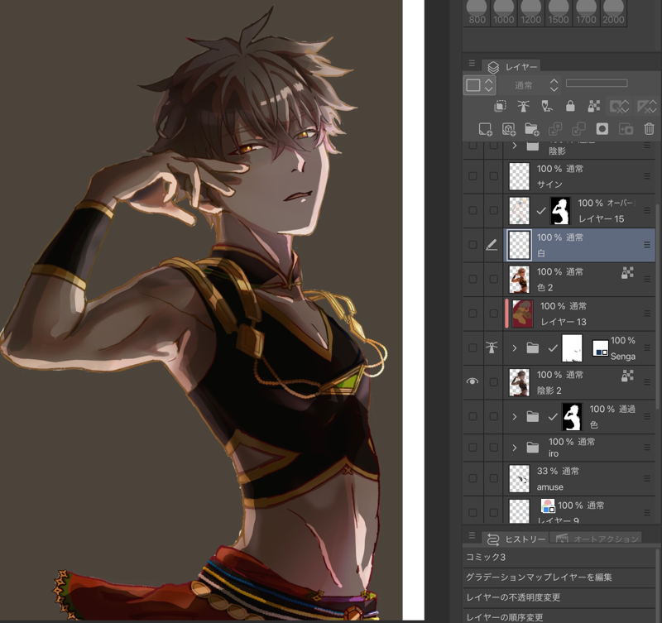
Task: Create a new vector layer
Action: click(509, 129)
